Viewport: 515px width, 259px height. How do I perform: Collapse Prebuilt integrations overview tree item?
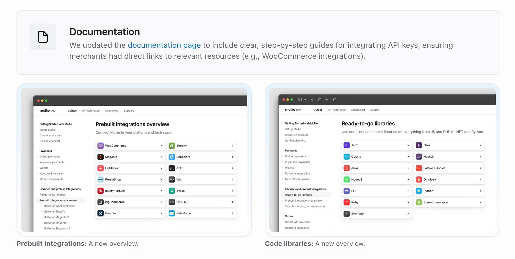[37, 200]
